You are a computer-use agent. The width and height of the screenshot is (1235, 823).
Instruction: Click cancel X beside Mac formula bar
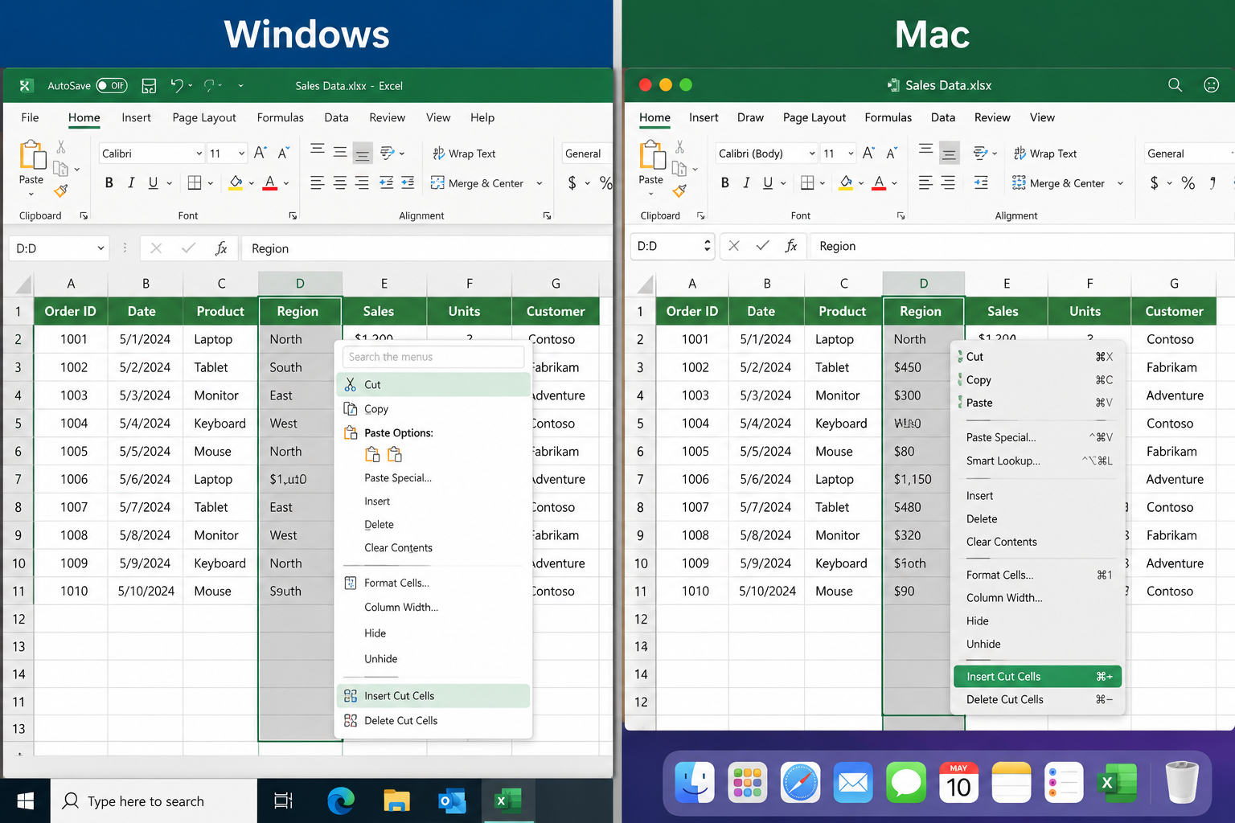point(734,246)
